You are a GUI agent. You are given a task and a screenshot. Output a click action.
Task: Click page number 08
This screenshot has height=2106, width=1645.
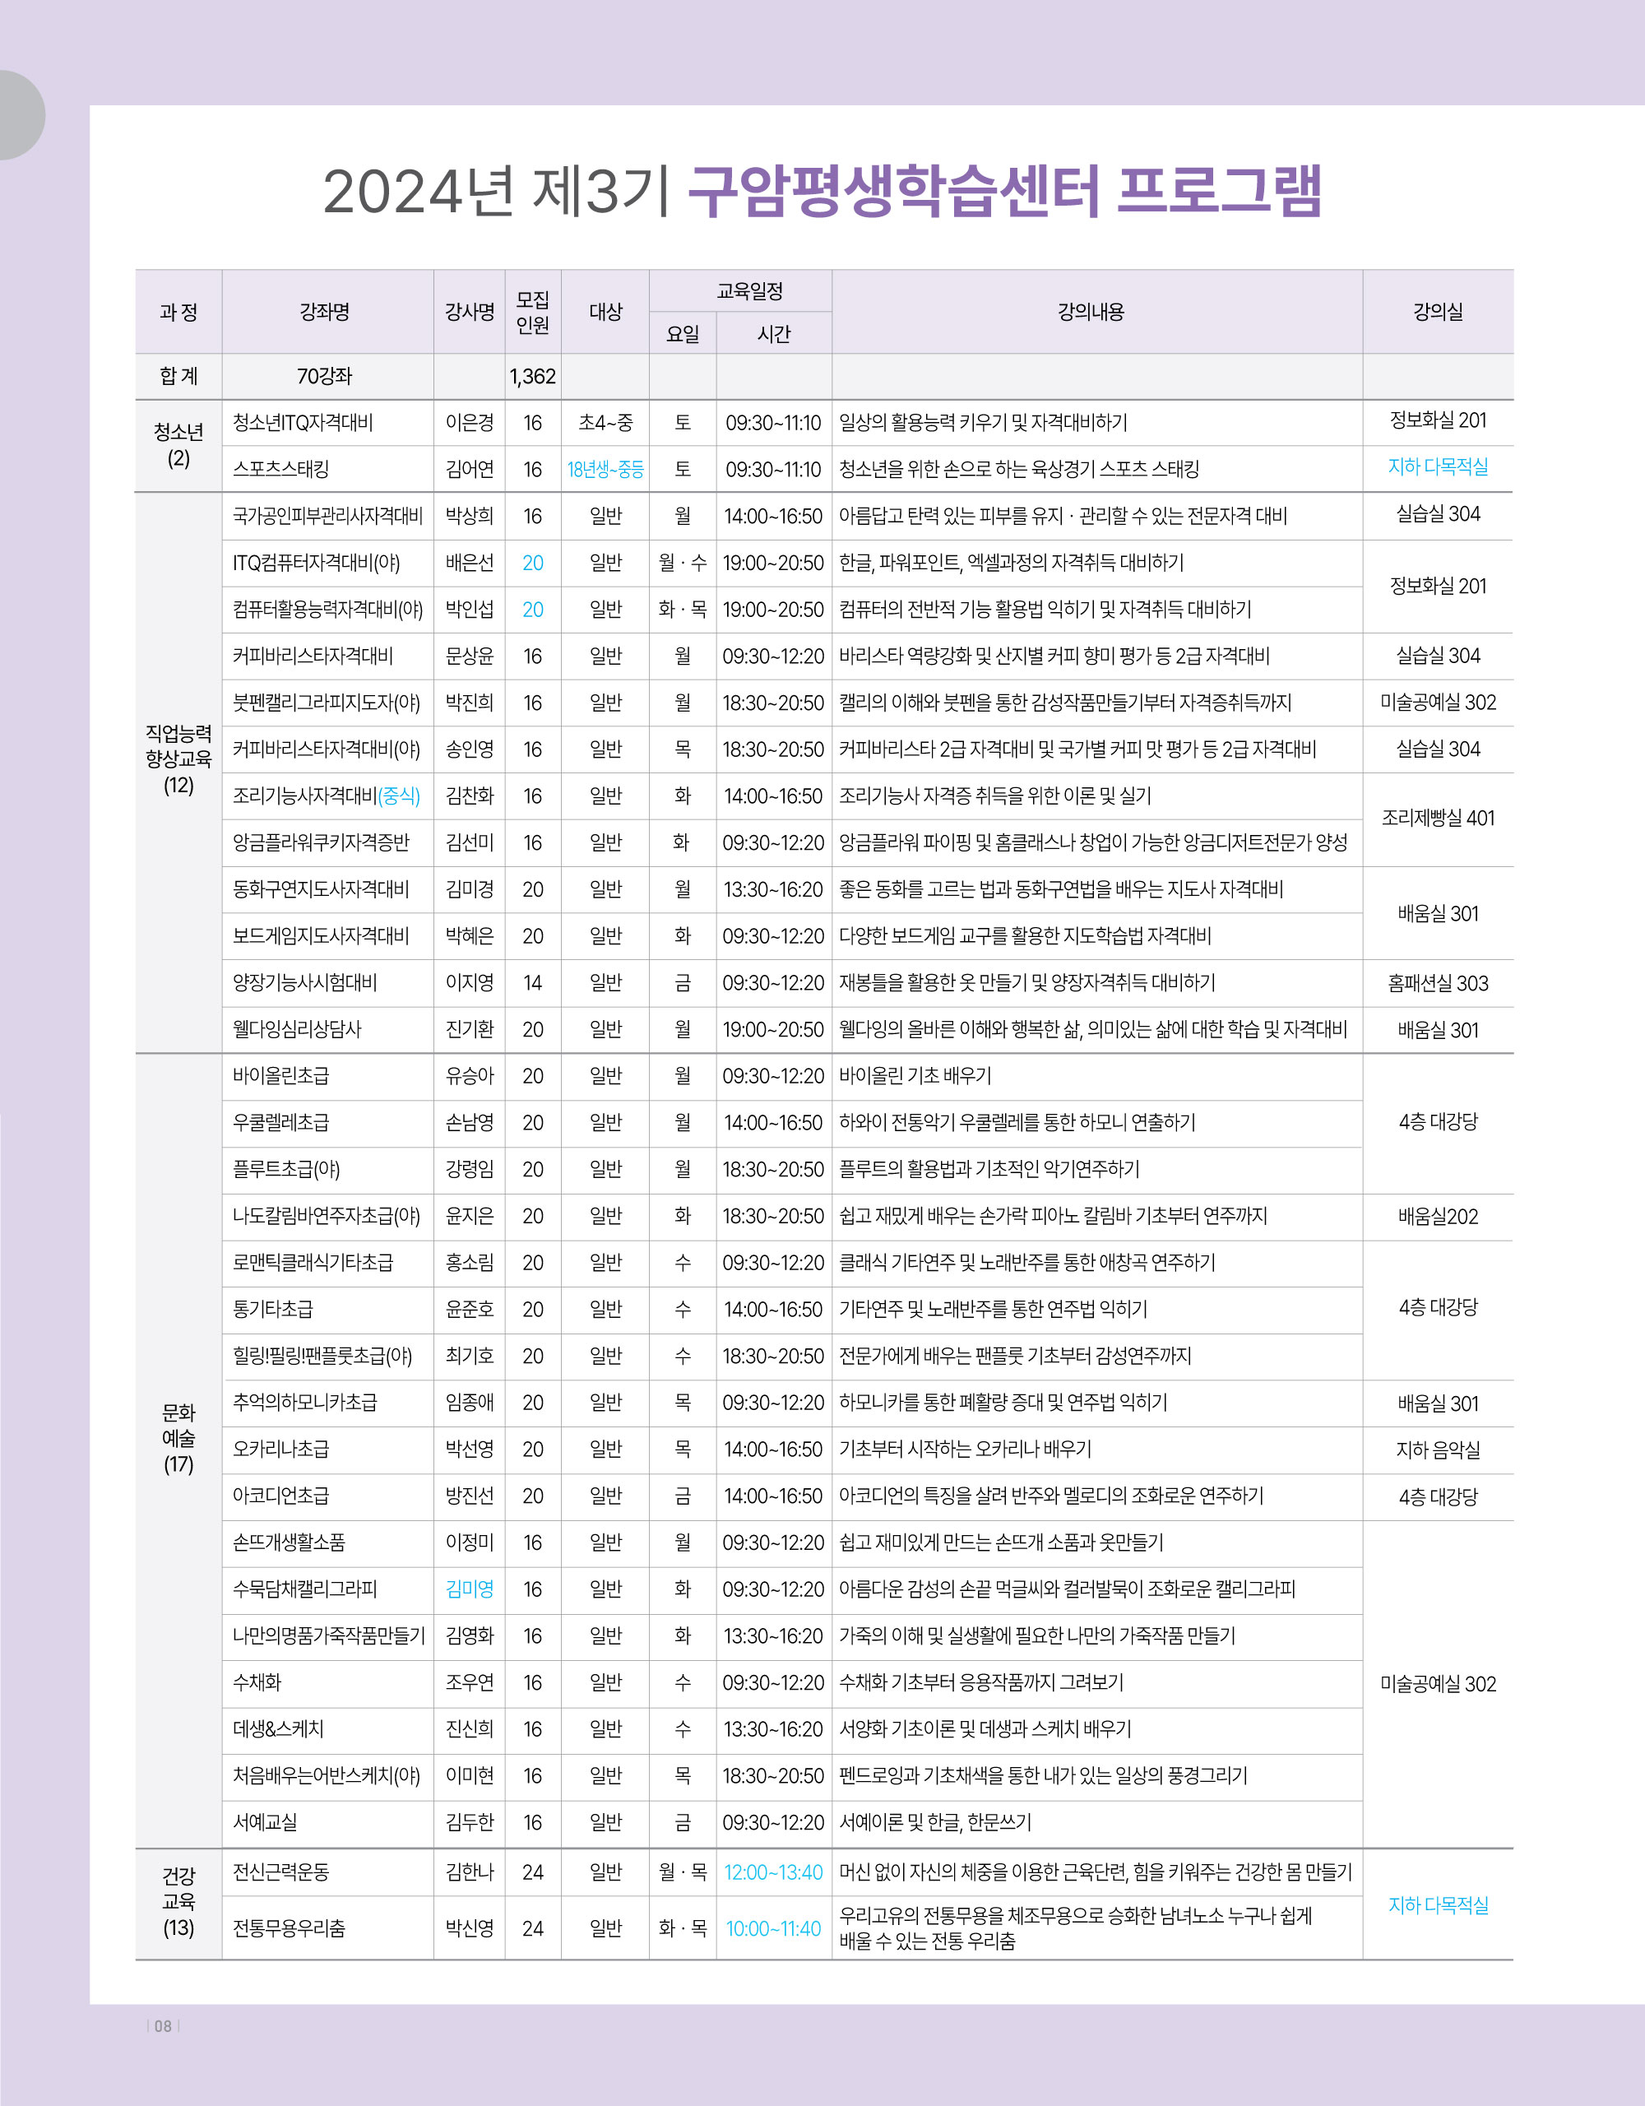163,2027
